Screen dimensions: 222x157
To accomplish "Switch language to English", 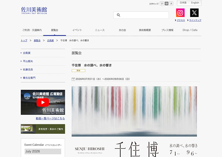I will [195, 3].
